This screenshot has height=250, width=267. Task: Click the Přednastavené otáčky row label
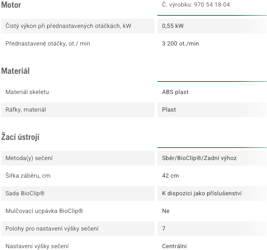48,44
